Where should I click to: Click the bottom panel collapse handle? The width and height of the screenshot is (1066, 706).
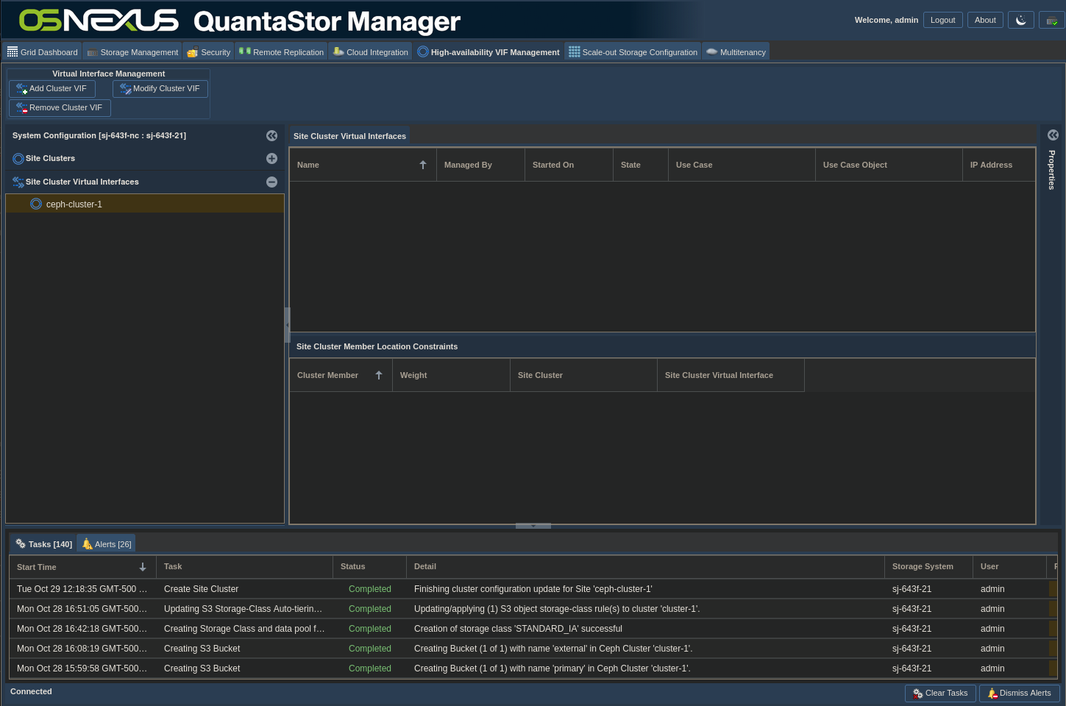[x=533, y=527]
